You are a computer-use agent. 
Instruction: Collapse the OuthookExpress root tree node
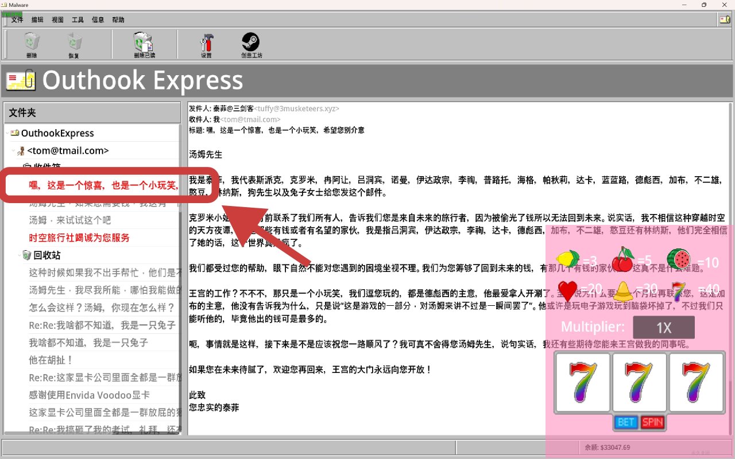(7, 133)
